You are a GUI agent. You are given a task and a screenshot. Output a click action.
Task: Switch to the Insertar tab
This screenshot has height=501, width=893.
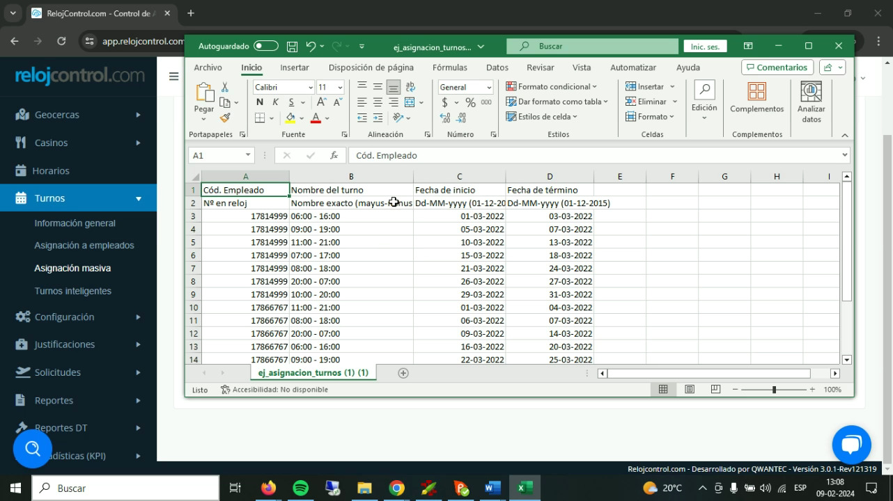[x=294, y=67]
